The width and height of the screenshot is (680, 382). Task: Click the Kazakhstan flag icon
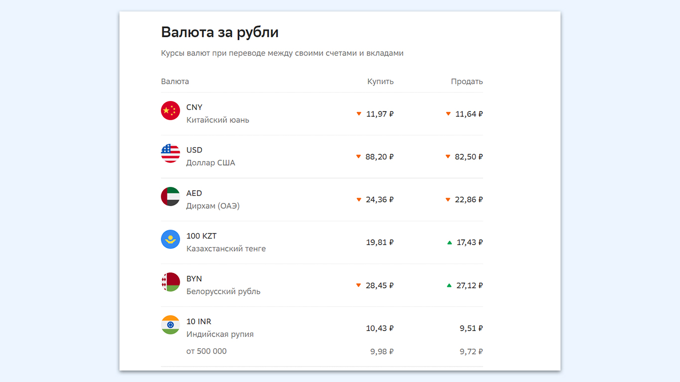[x=170, y=239]
